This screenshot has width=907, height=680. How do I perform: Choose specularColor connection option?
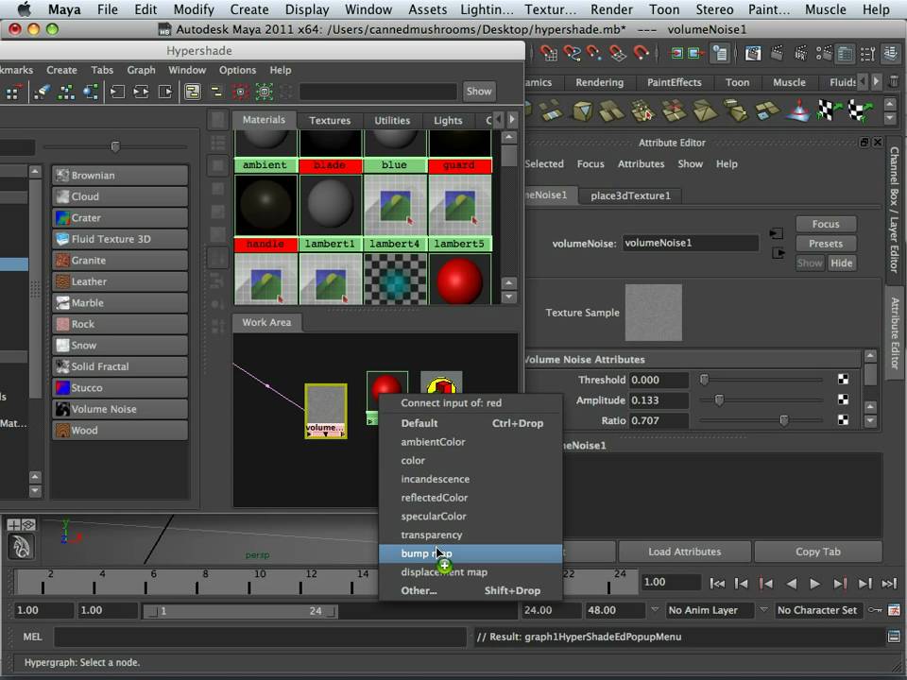471,517
